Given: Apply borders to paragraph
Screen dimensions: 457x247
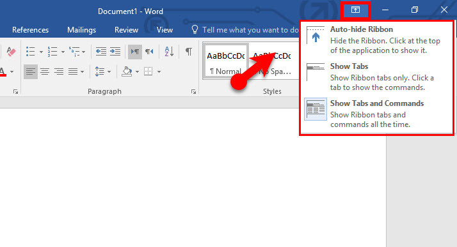Looking at the screenshot, I should (x=148, y=71).
